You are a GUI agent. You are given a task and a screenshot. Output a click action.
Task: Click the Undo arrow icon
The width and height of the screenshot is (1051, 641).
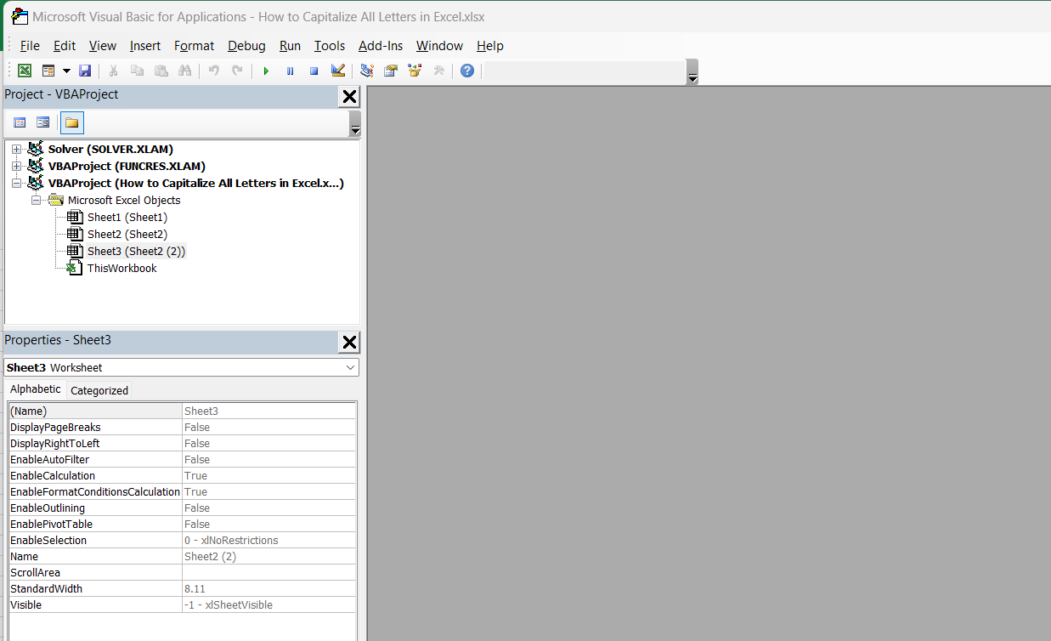coord(214,71)
